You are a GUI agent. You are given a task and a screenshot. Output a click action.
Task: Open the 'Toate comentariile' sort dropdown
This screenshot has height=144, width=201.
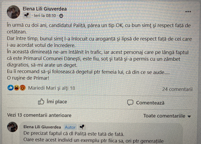pyautogui.click(x=167, y=116)
